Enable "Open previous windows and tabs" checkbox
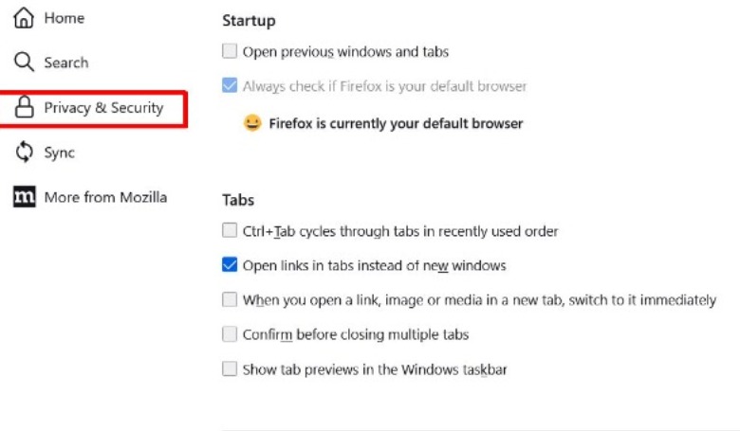 pos(230,52)
